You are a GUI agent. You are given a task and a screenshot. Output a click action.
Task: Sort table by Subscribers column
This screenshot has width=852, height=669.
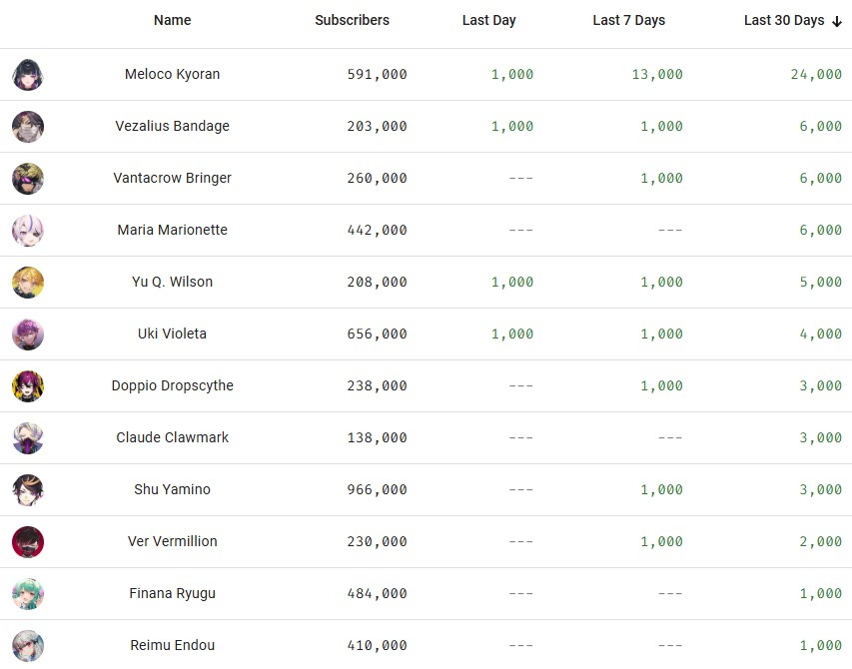[353, 20]
